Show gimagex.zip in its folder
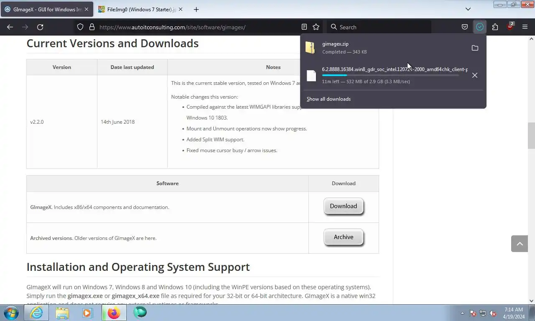535x321 pixels. tap(475, 48)
